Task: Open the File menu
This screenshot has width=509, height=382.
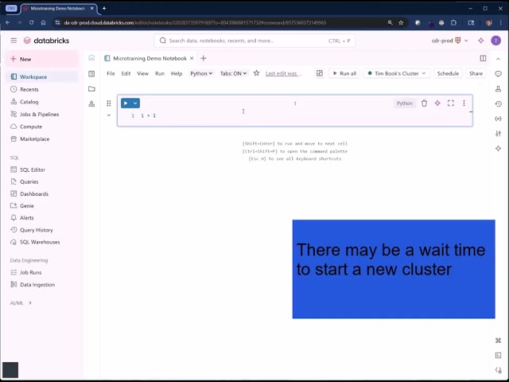Action: 111,73
